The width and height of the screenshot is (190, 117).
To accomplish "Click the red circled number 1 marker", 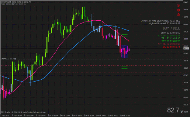I will tap(178, 5).
